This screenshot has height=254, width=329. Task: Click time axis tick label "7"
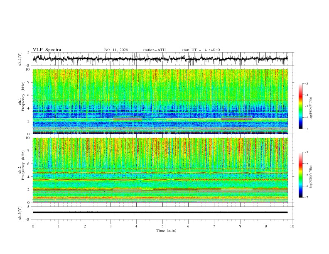[x=214, y=226]
